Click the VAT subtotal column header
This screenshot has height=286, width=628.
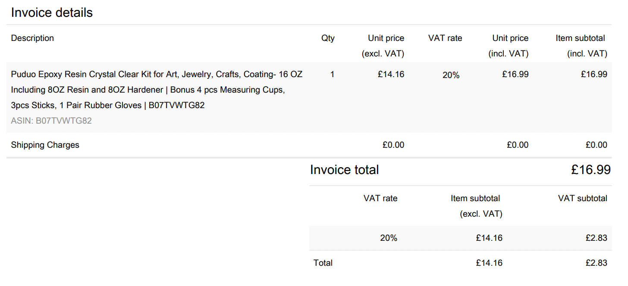[x=583, y=199]
